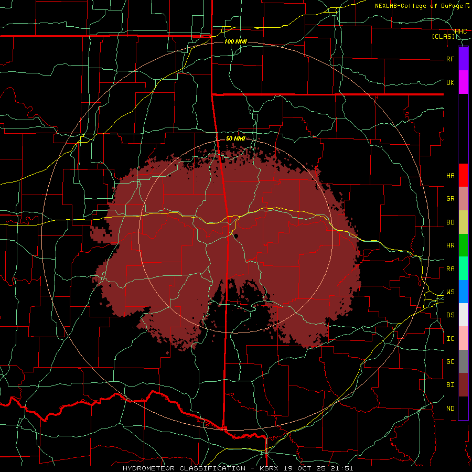The height and width of the screenshot is (472, 472).
Task: Click the "IC" legend label
Action: (450, 339)
